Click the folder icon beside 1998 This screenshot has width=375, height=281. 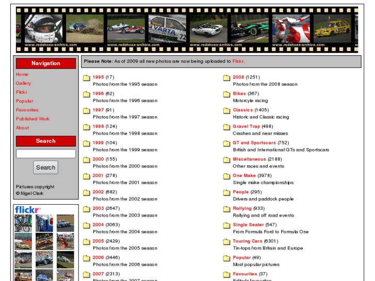click(x=86, y=127)
